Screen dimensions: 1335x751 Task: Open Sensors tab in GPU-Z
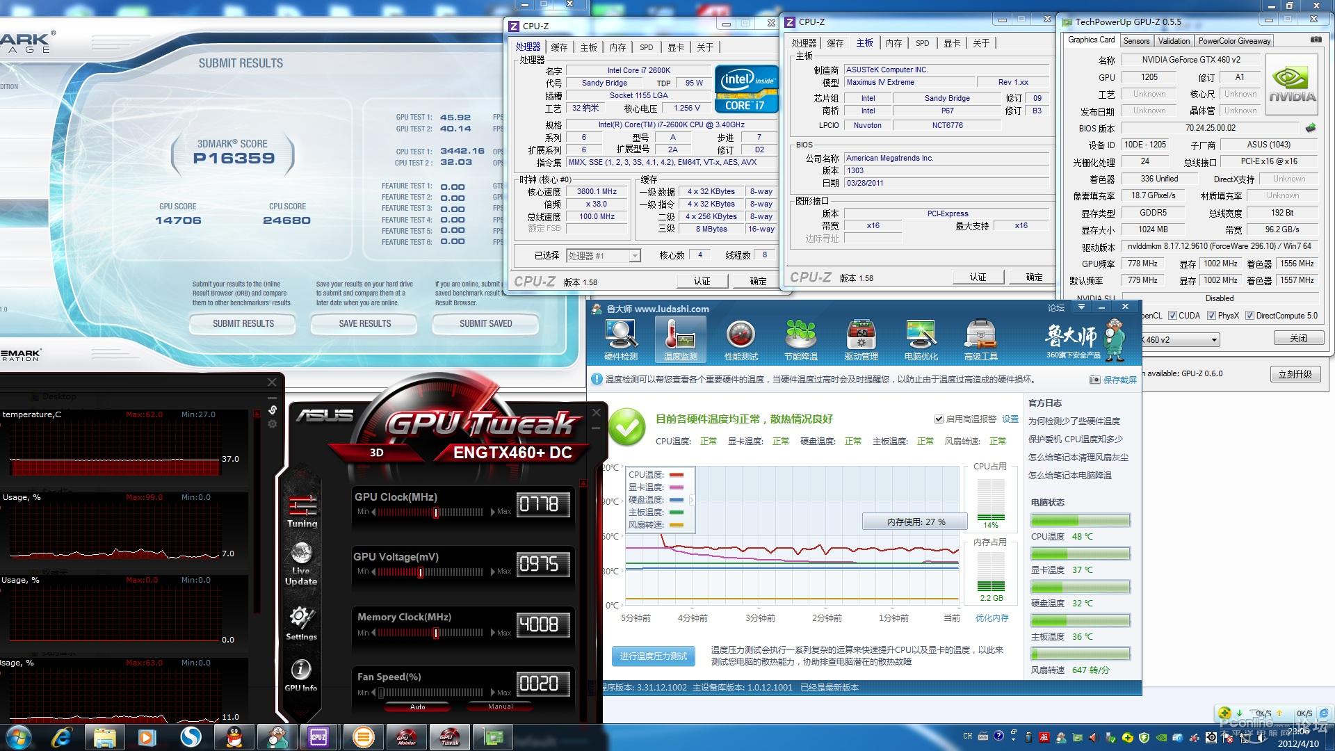[1136, 41]
